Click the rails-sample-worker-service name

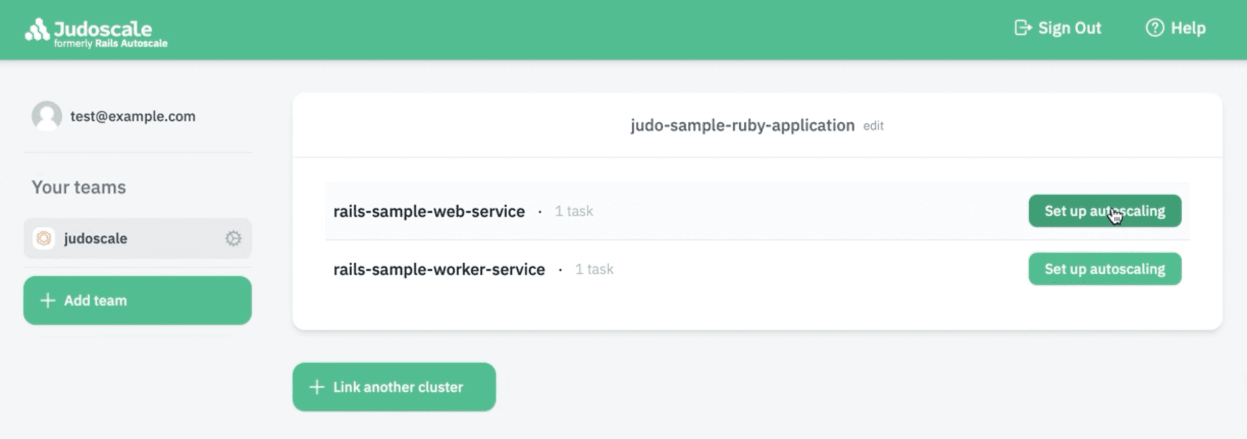(439, 269)
